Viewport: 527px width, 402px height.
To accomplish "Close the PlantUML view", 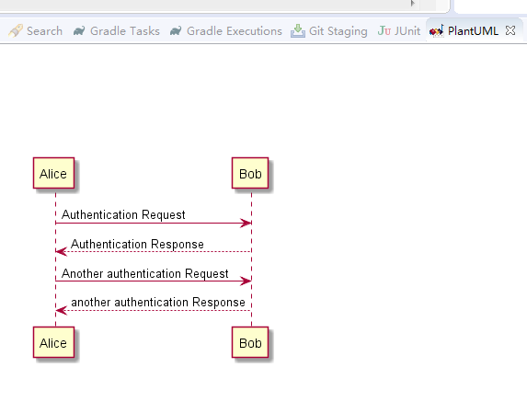I will point(510,30).
